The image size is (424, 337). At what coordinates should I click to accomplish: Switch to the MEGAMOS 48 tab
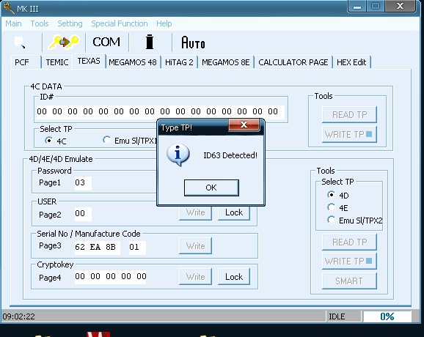pos(133,62)
